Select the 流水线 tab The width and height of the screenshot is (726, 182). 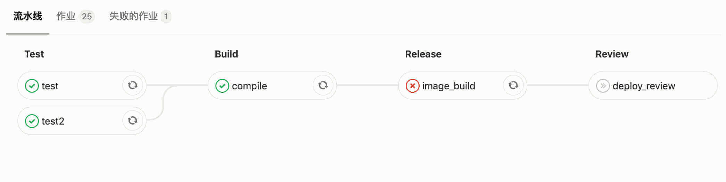tap(28, 16)
